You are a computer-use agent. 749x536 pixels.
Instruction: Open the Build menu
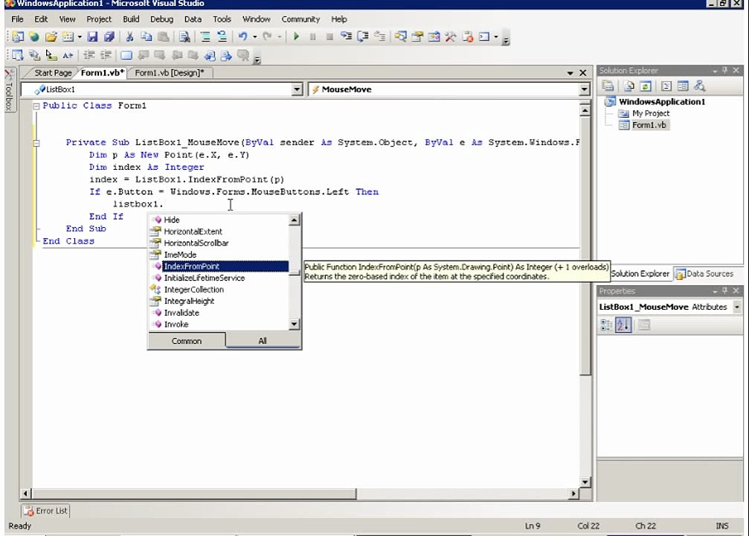pyautogui.click(x=131, y=19)
